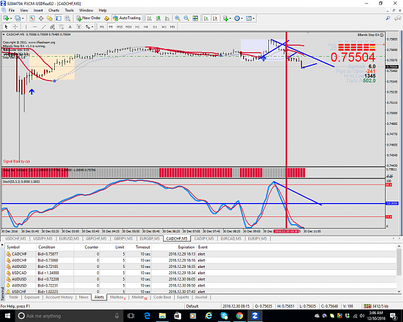Toggle the Data Window icon
Image resolution: width=403 pixels, height=322 pixels.
tap(41, 18)
